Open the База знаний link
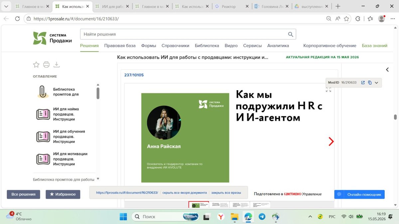 tap(375, 46)
